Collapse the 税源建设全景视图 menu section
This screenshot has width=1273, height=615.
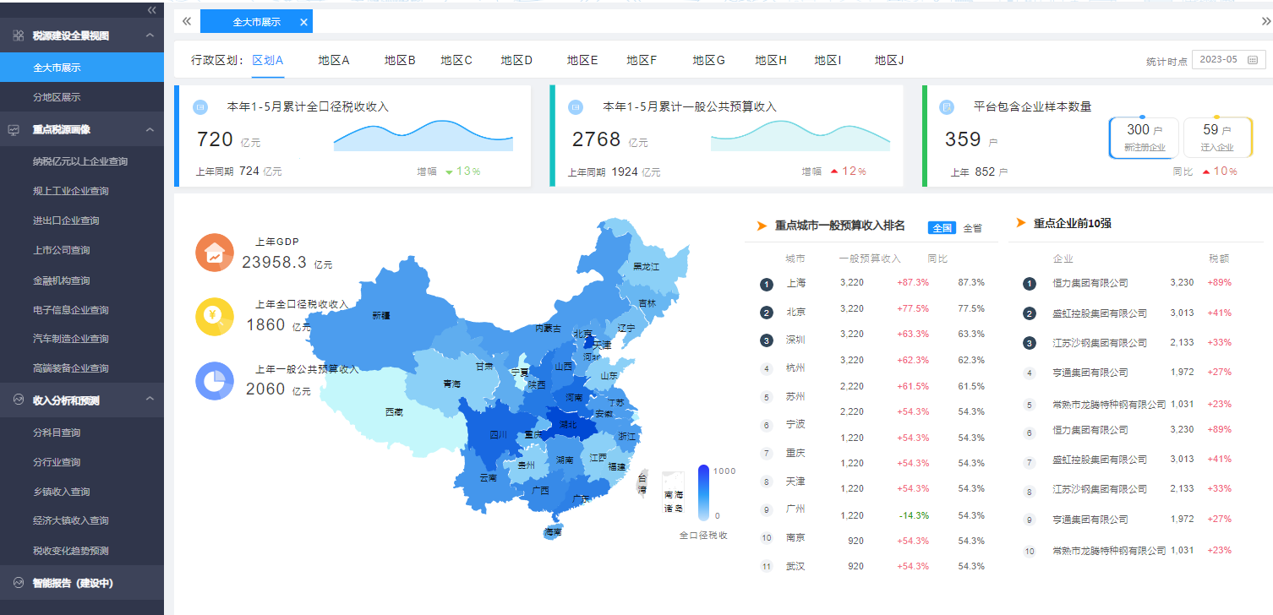coord(150,35)
